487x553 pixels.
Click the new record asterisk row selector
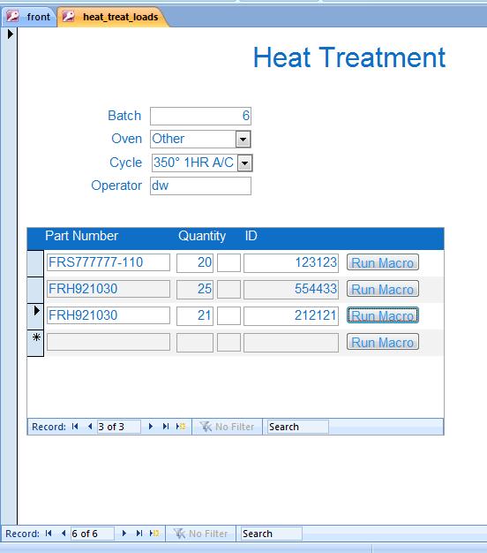[x=35, y=343]
